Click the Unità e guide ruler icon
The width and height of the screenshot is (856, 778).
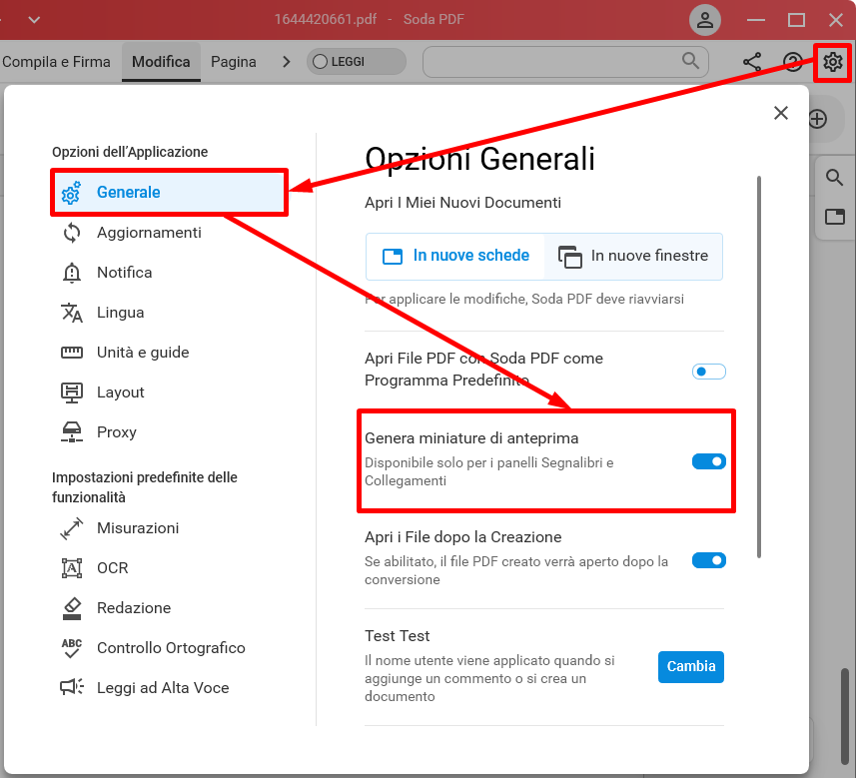click(72, 353)
